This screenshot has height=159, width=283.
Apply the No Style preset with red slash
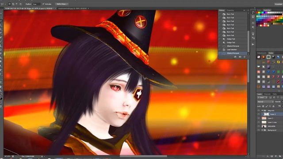click(259, 57)
